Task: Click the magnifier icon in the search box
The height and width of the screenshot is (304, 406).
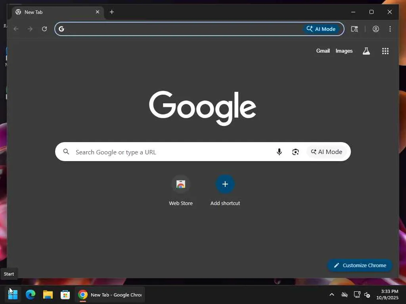Action: point(66,152)
